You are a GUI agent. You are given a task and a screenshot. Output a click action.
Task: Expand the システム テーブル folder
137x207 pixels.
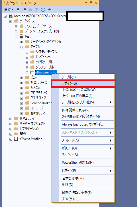click(x=27, y=52)
